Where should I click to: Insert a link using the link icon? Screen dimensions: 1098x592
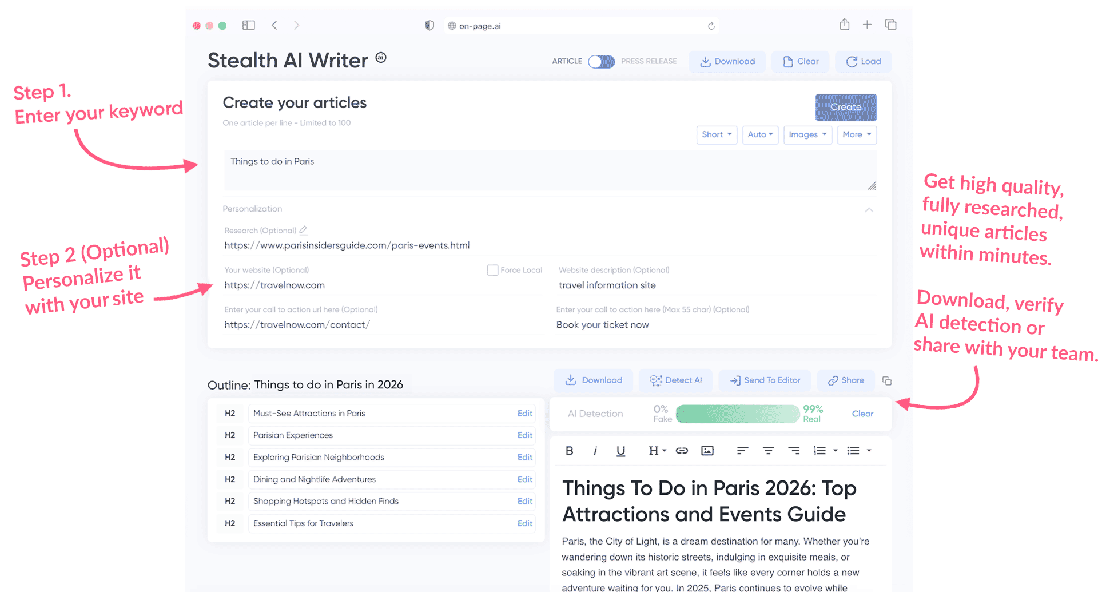click(682, 451)
